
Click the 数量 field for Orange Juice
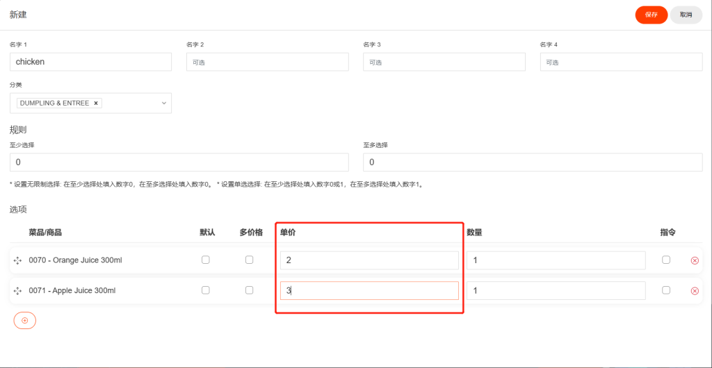point(556,260)
